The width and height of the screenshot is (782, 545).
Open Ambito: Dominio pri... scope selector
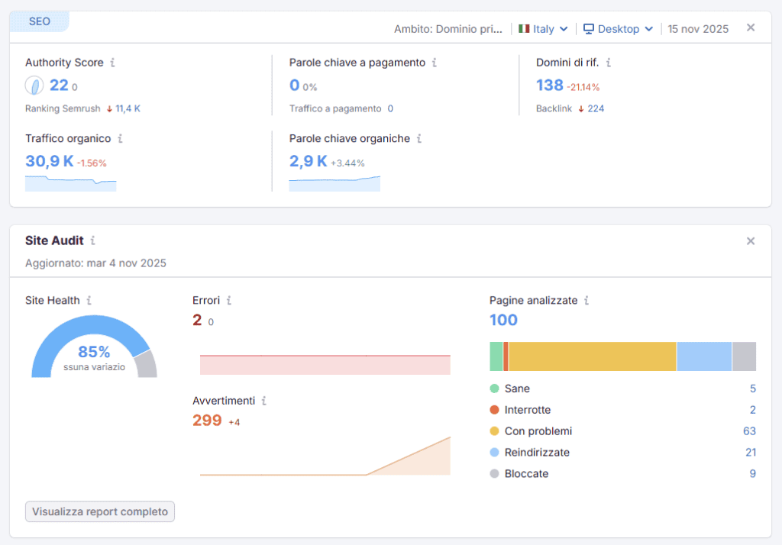(448, 29)
